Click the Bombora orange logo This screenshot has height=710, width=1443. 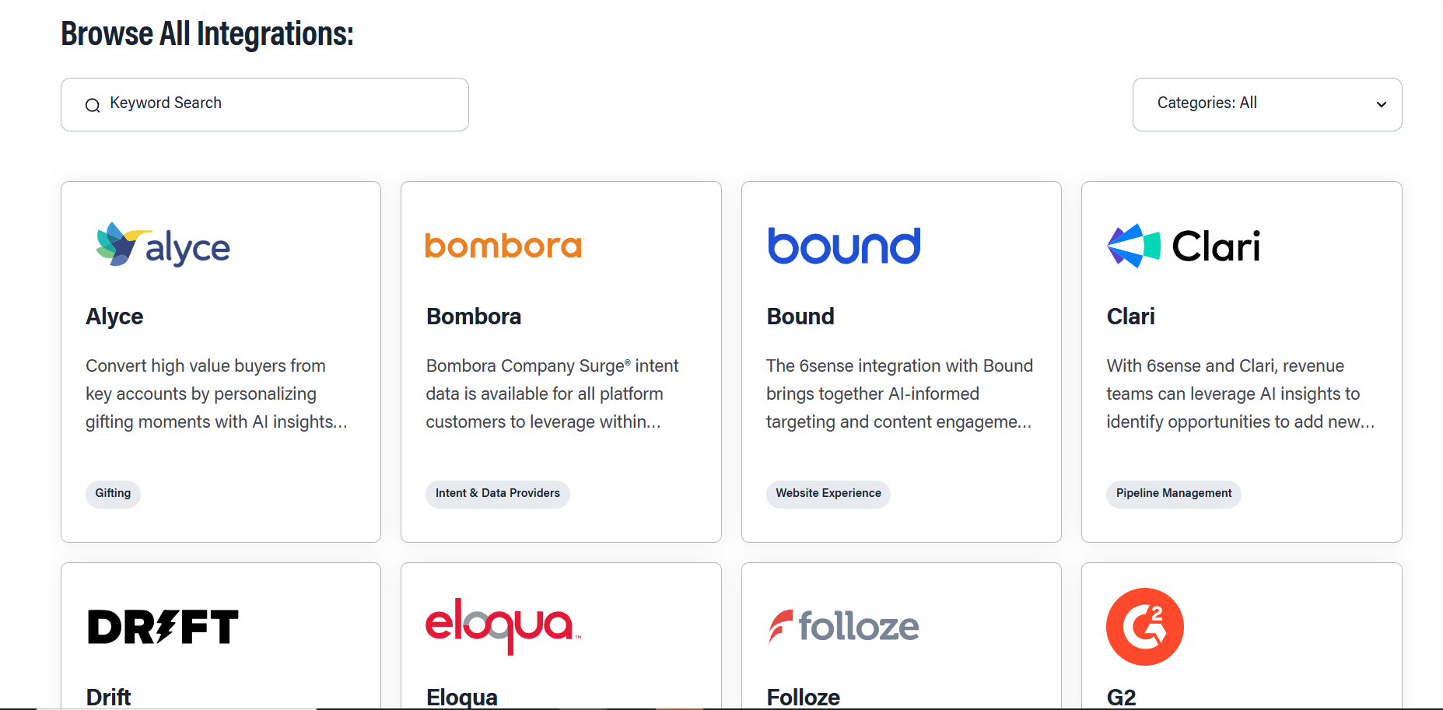tap(503, 246)
